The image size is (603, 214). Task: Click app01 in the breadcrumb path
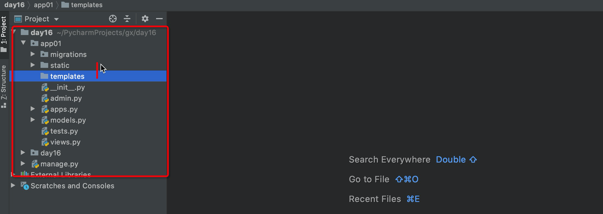43,5
